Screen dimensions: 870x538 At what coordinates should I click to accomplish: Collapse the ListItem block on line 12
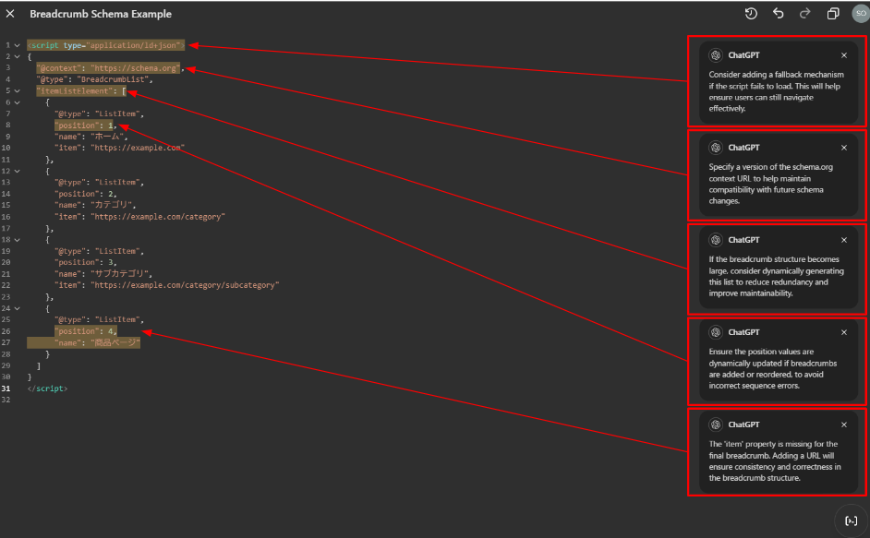17,171
